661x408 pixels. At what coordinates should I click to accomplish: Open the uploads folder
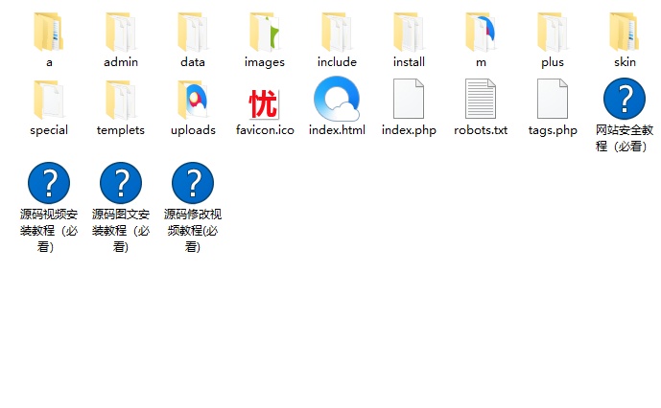click(193, 100)
